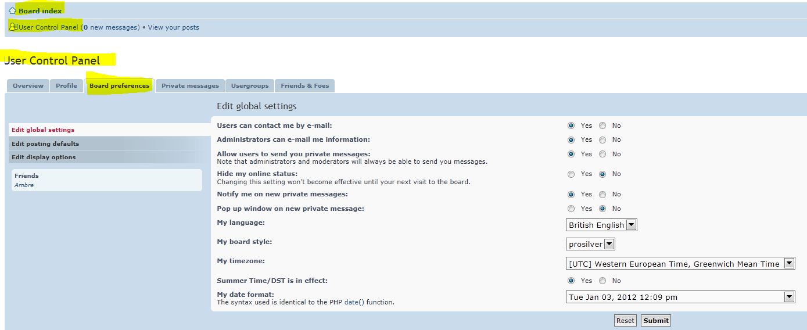Enable Yes for hide my online status
The image size is (807, 330).
tap(571, 174)
